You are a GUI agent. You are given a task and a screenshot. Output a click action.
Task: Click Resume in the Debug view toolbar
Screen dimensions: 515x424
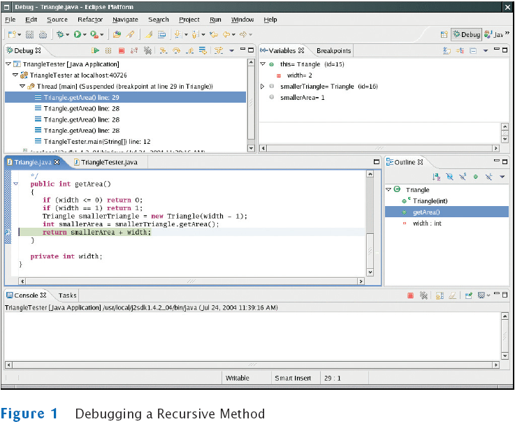95,51
